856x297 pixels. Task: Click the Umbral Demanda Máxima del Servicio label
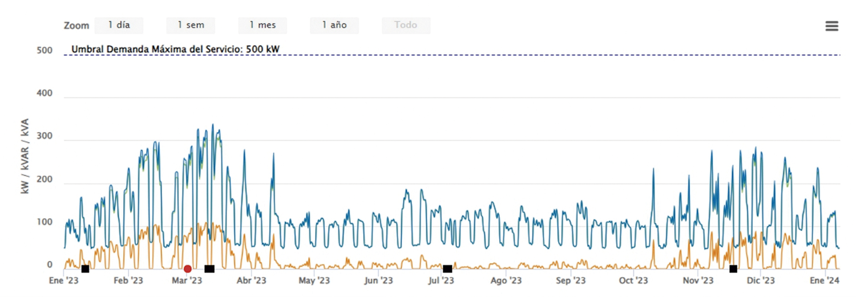pyautogui.click(x=175, y=49)
